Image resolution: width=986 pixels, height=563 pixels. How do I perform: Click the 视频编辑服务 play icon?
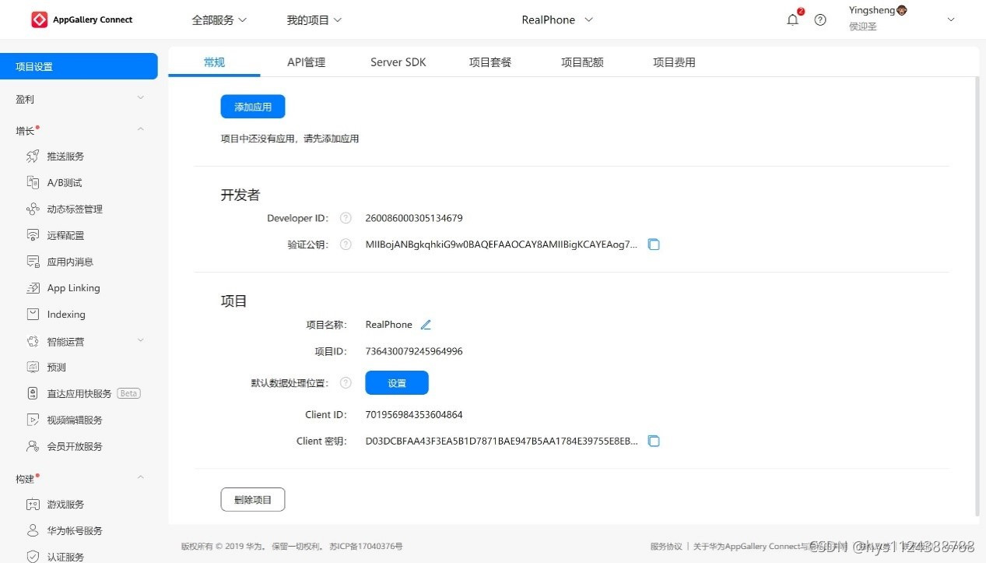pos(33,420)
